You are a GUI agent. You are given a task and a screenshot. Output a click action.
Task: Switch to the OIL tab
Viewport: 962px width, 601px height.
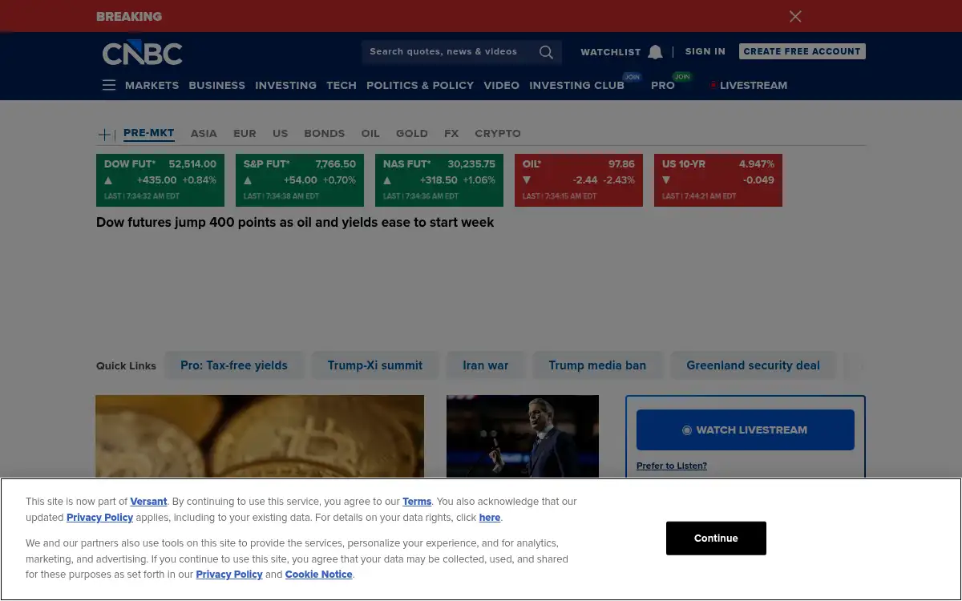[x=370, y=134]
